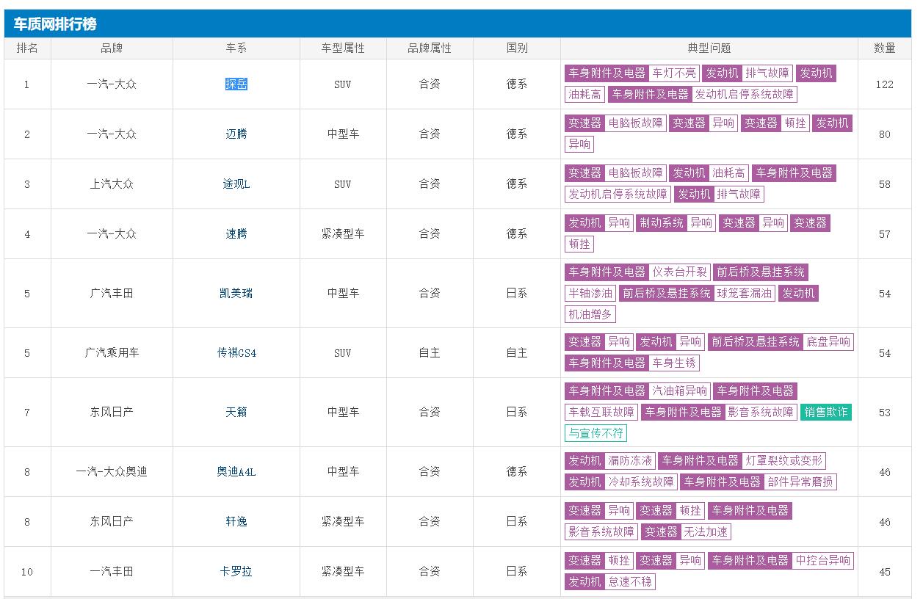Click the complaint count 53
Screen dimensions: 923x599
pyautogui.click(x=885, y=413)
